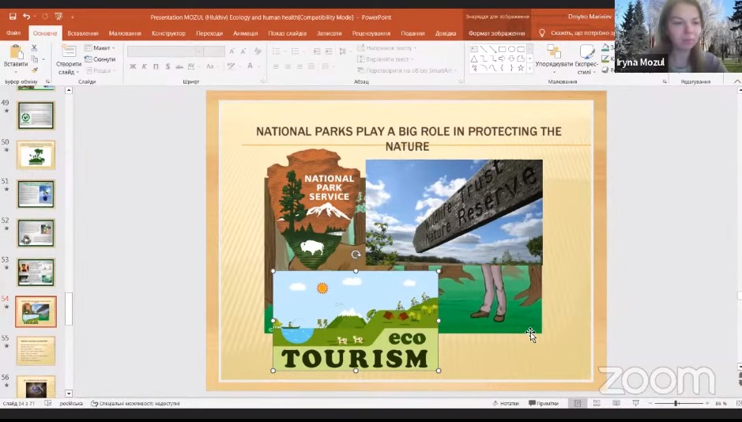Open the Text Direction (Напрямок тексту) dropdown
742x422 pixels.
(x=387, y=47)
